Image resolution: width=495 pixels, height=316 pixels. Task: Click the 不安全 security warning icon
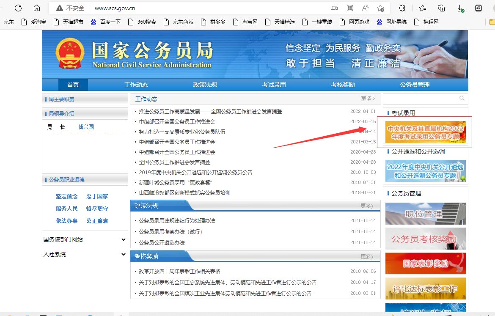click(59, 8)
